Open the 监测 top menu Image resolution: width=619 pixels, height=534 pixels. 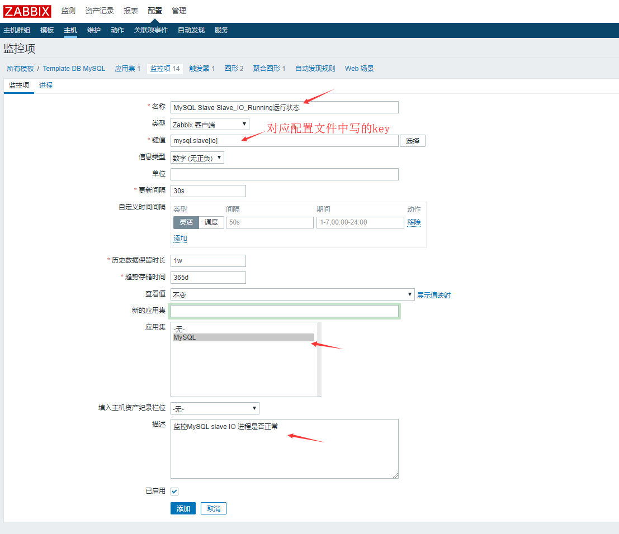(x=68, y=11)
